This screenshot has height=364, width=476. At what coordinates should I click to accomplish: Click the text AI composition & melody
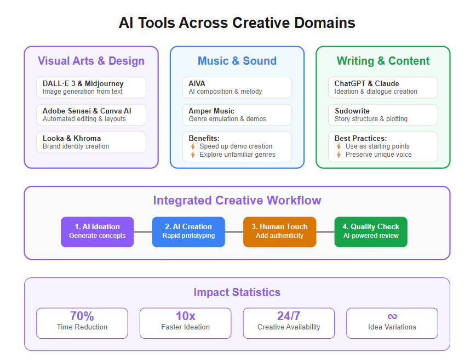[225, 92]
